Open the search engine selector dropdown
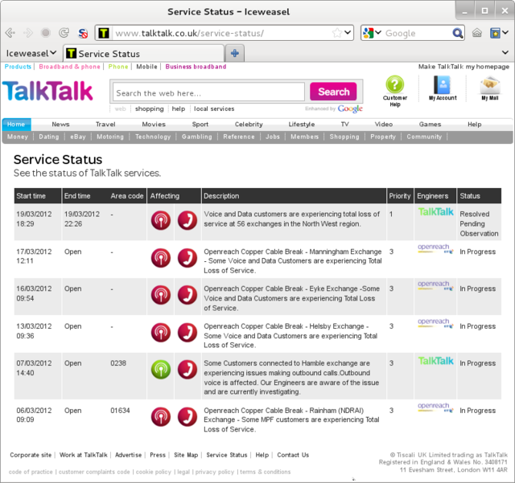The height and width of the screenshot is (483, 515). (x=370, y=33)
